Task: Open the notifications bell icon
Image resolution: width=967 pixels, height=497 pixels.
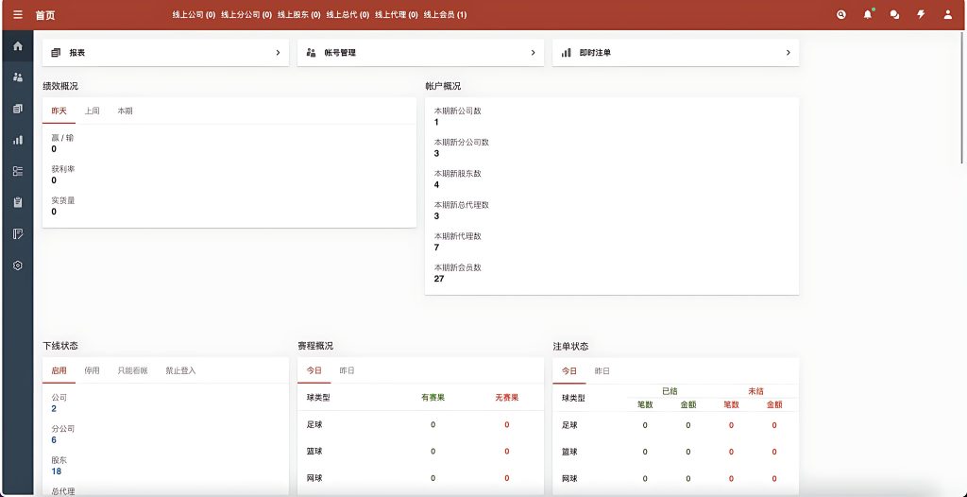Action: (x=868, y=15)
